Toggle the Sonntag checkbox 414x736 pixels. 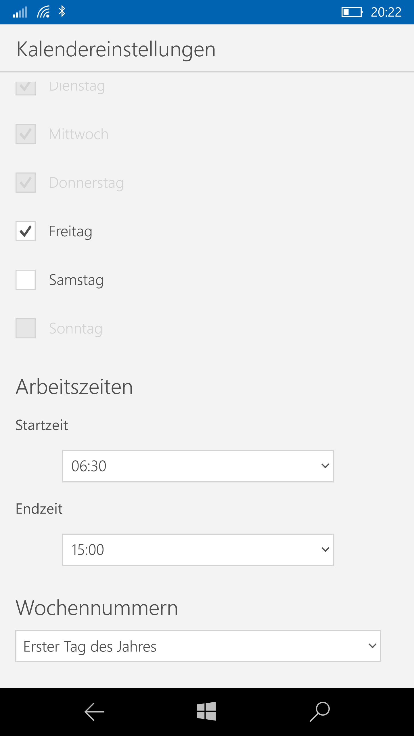26,328
